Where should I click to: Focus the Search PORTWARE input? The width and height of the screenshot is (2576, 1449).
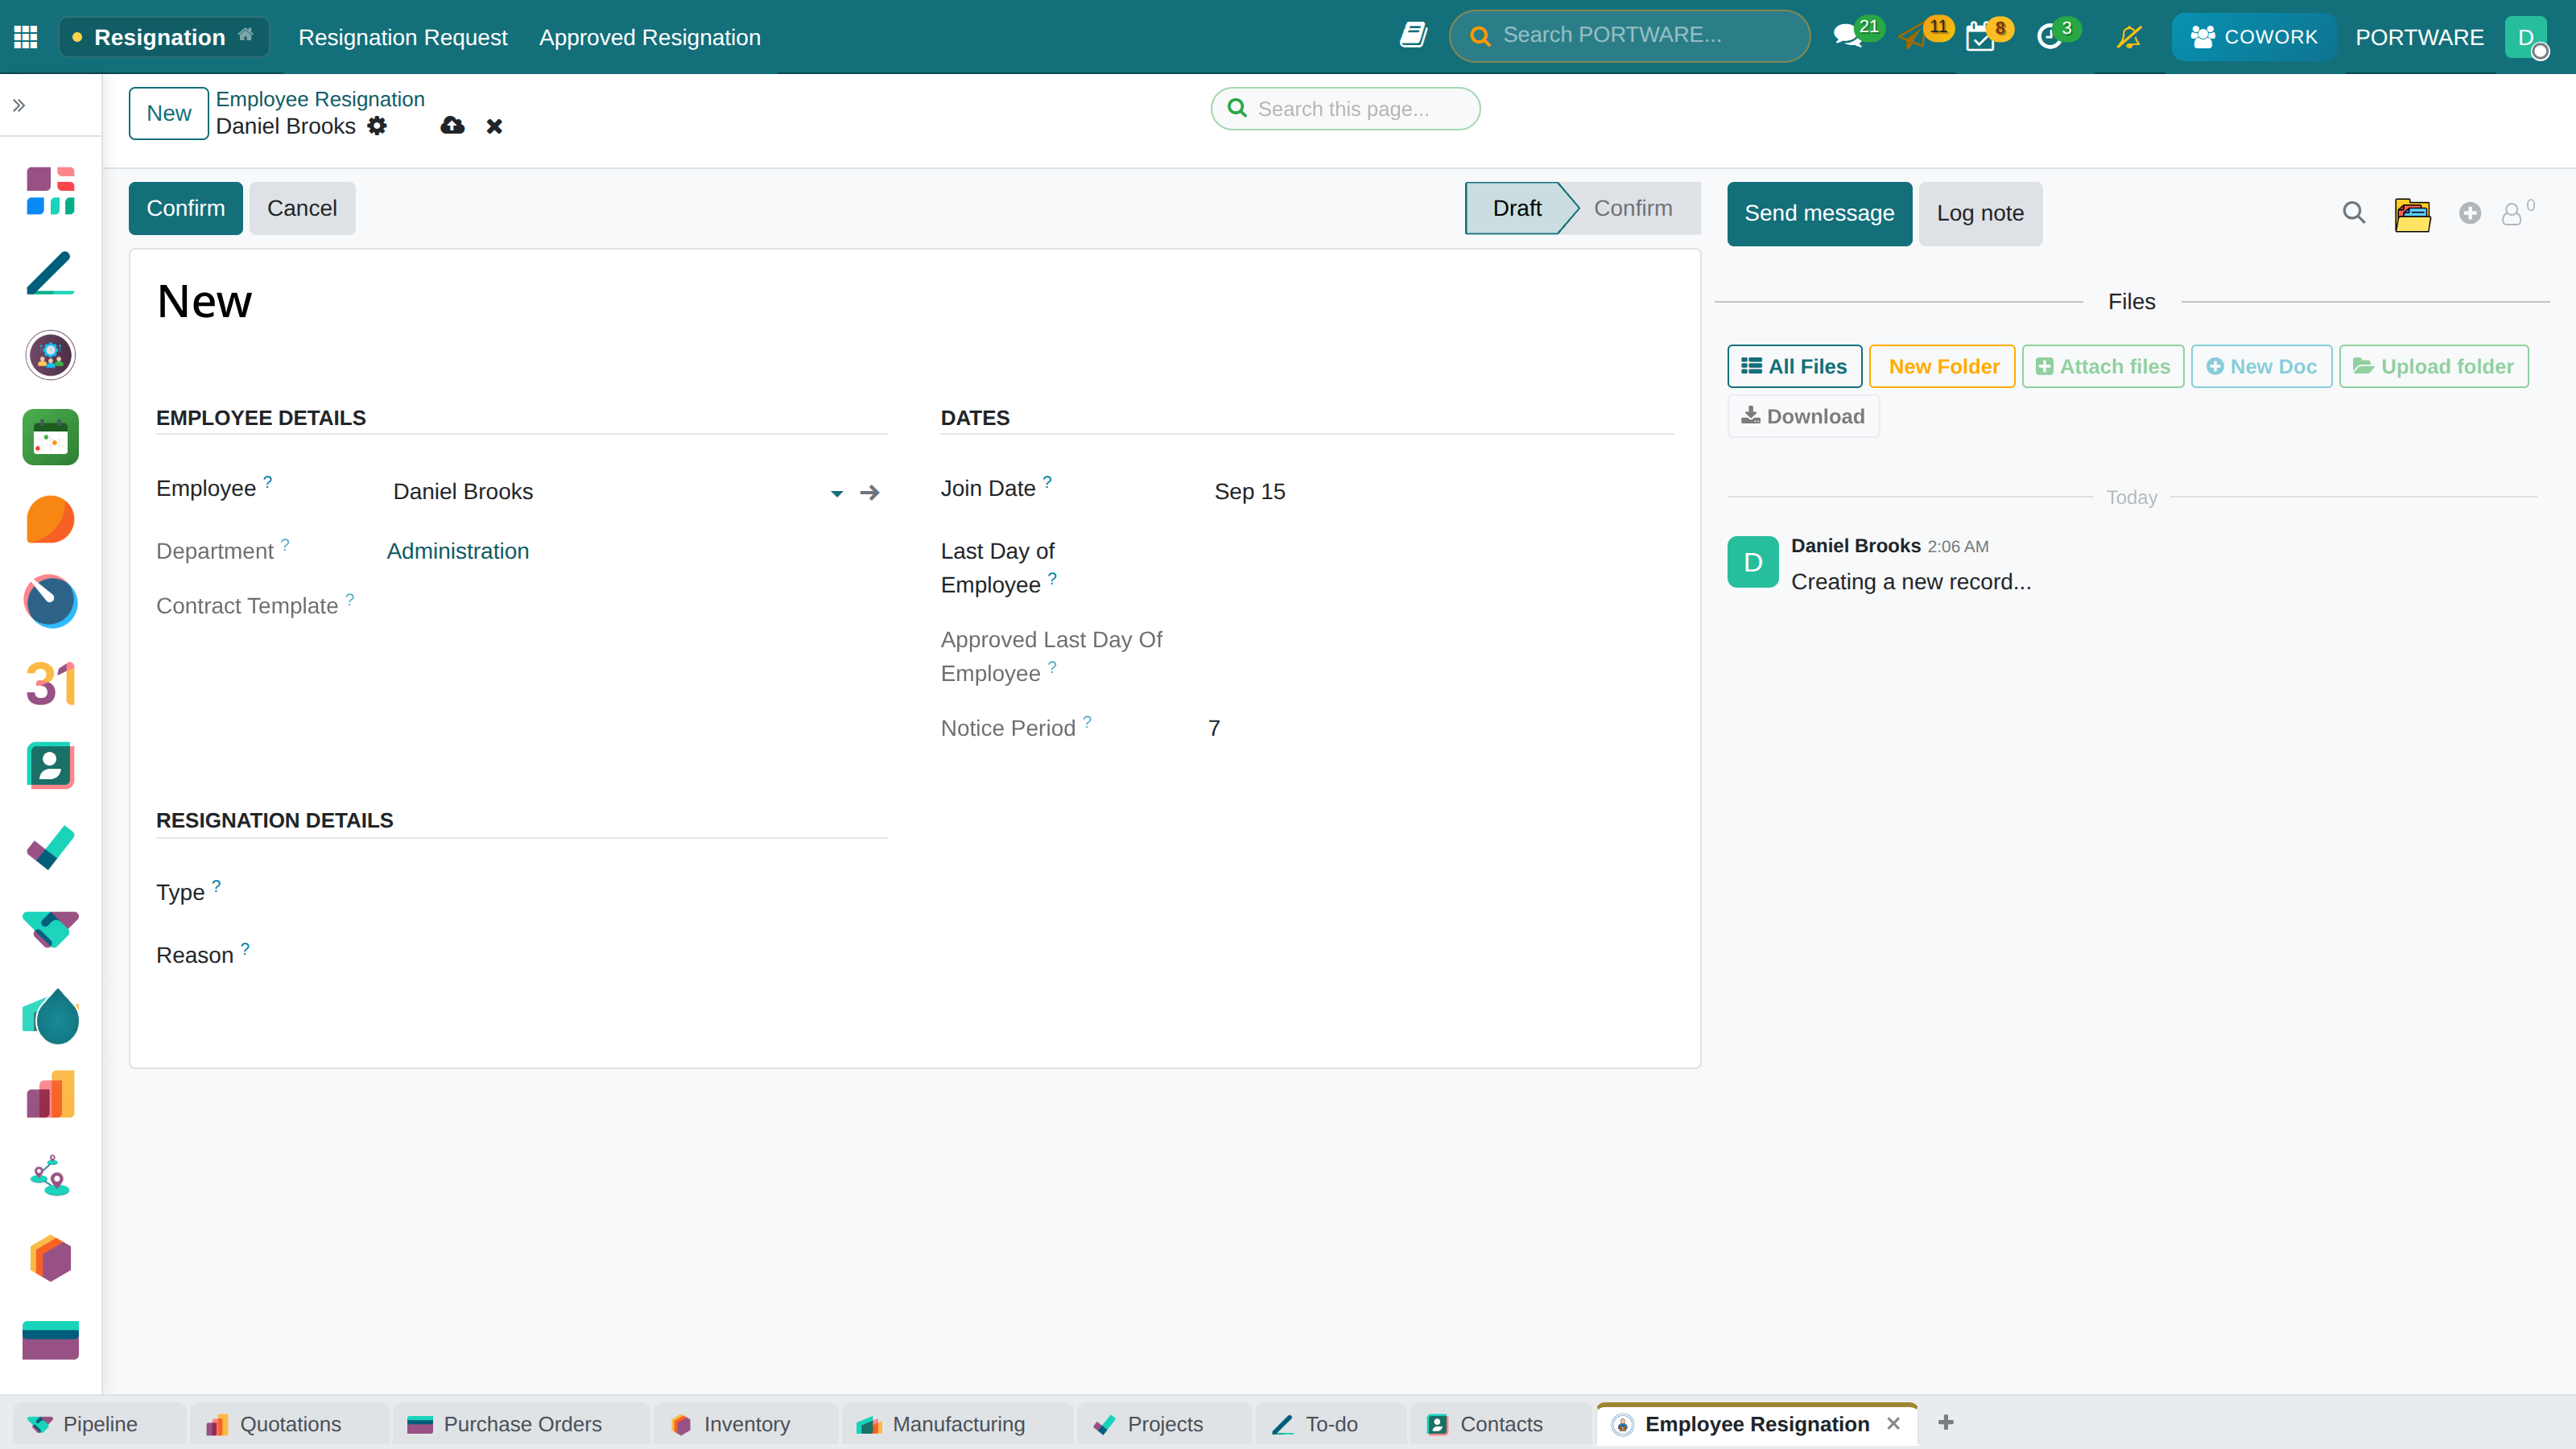coord(1630,35)
